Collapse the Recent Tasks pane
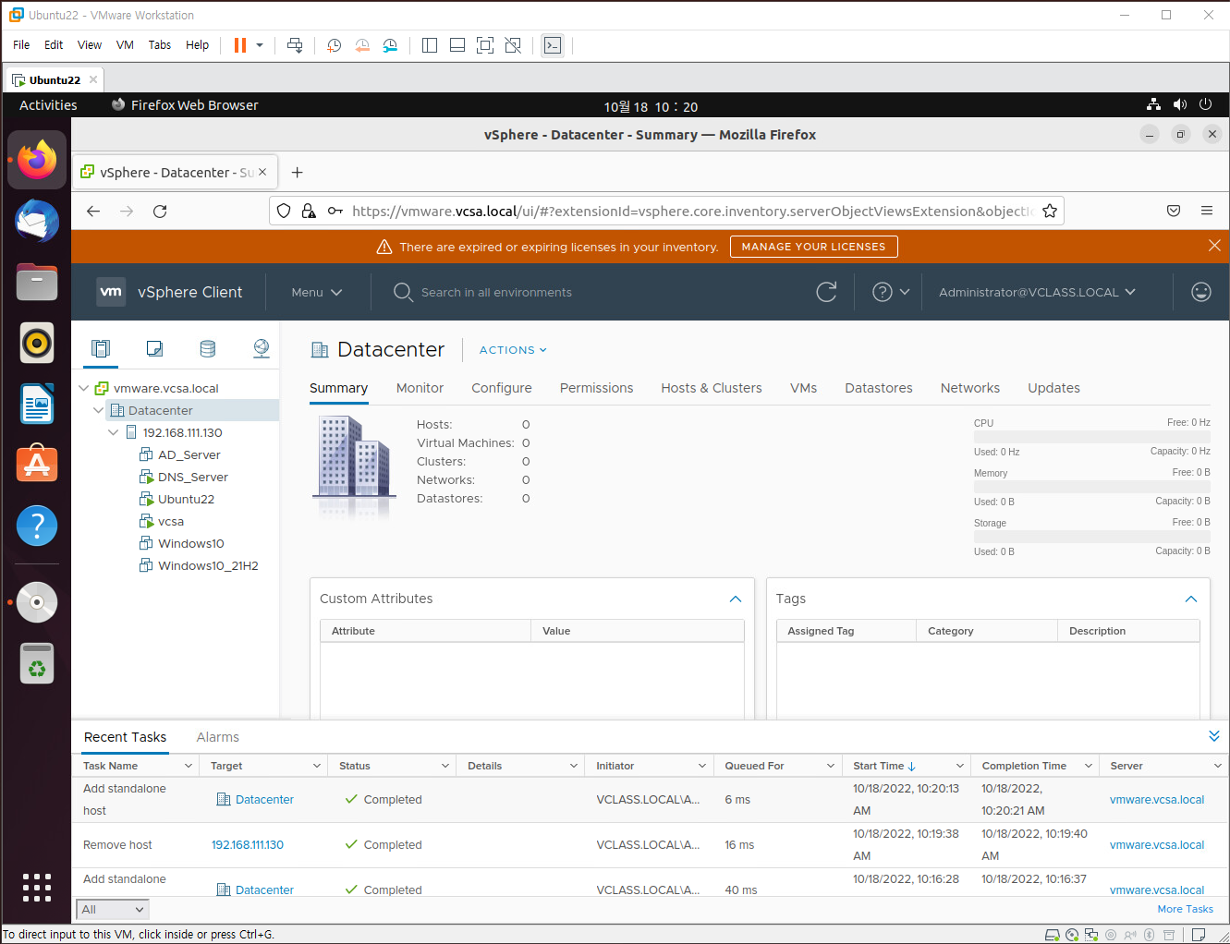The image size is (1230, 944). tap(1214, 736)
